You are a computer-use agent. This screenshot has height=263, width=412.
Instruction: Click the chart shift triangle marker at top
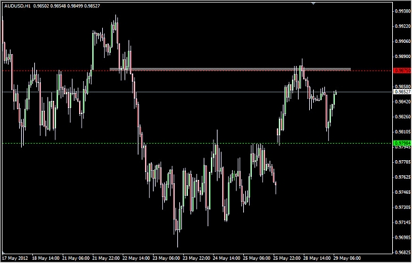[313, 3]
